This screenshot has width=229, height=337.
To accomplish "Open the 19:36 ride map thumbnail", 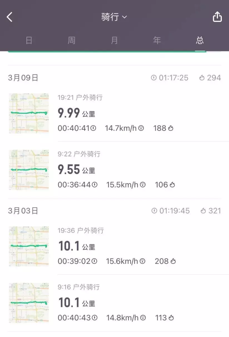I will pyautogui.click(x=29, y=246).
